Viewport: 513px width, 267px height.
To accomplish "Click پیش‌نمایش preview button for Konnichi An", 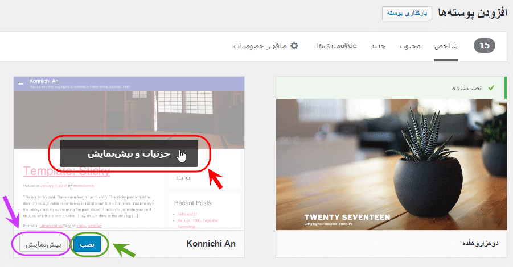I will [x=43, y=244].
